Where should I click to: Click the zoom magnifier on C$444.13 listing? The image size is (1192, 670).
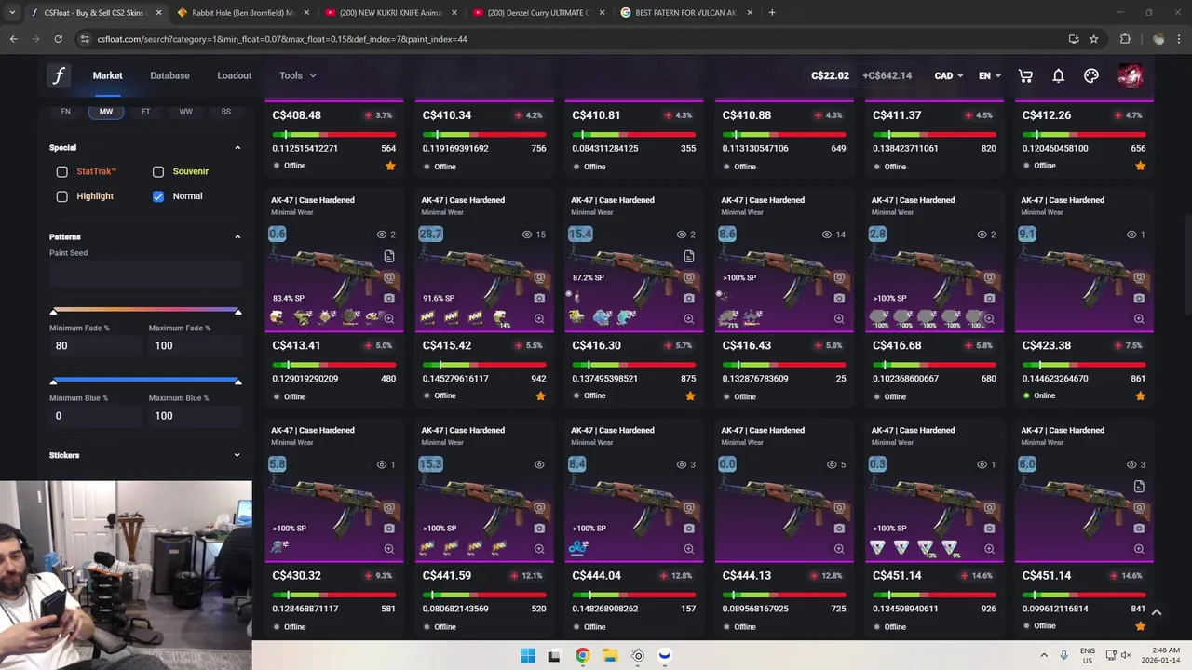839,549
